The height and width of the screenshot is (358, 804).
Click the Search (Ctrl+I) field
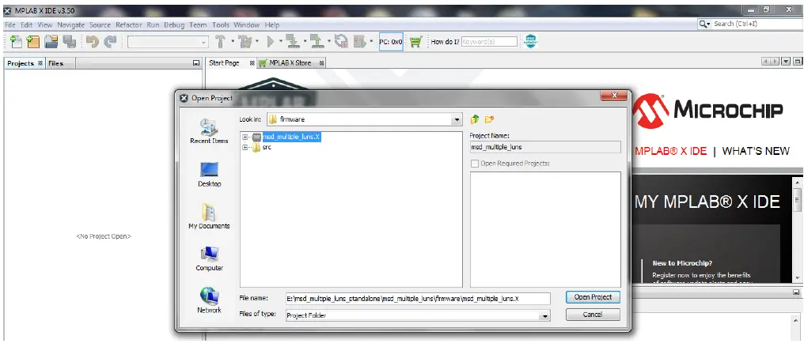click(x=749, y=24)
